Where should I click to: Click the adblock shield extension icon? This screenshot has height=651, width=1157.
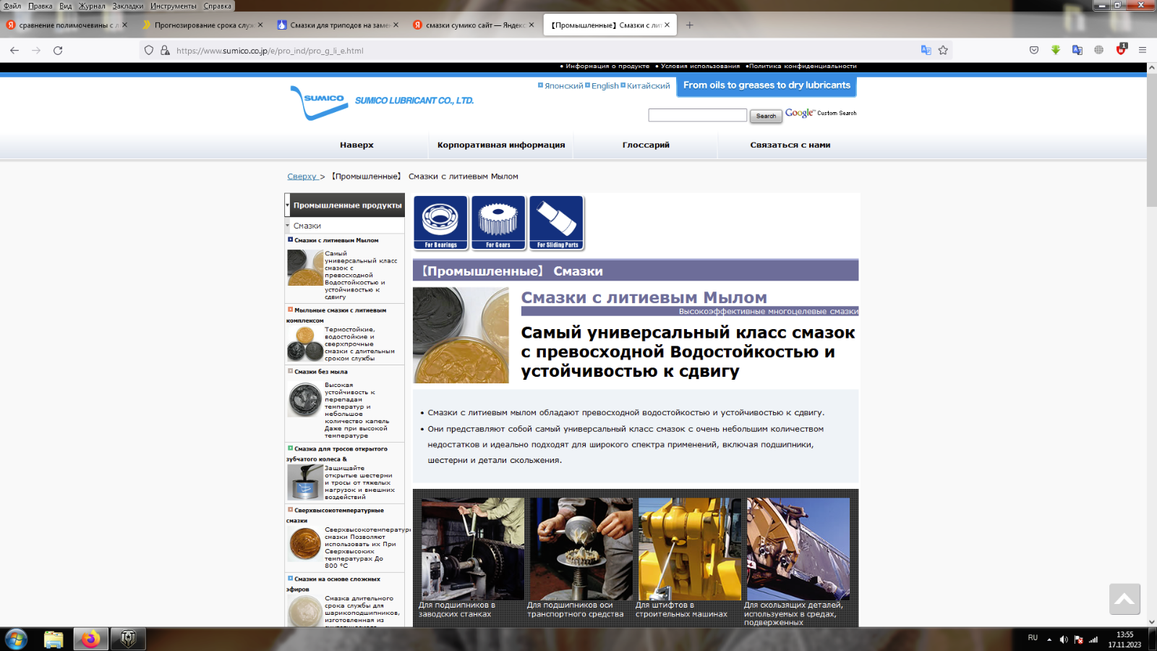click(x=1121, y=49)
